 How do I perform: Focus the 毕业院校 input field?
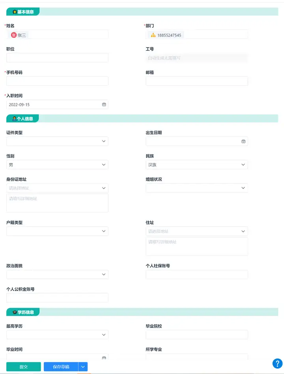pyautogui.click(x=197, y=335)
